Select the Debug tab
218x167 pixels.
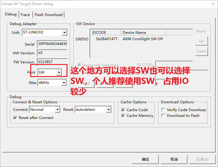coord(11,14)
